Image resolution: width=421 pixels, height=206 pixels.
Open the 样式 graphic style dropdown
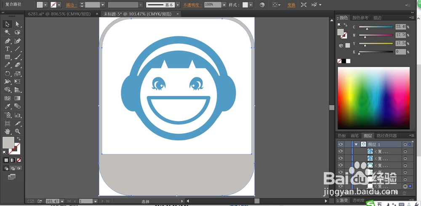251,5
